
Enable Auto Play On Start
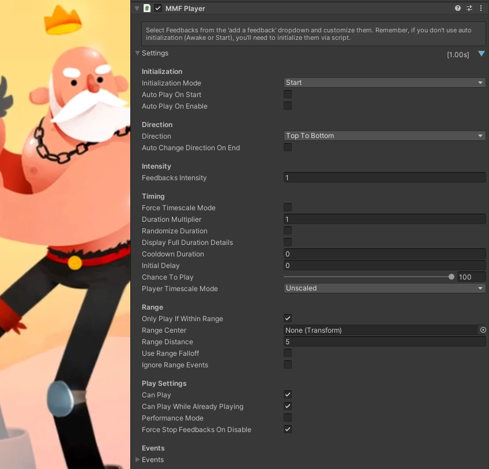pyautogui.click(x=288, y=94)
